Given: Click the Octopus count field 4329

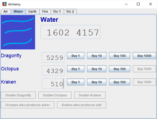Looking at the screenshot, I should coord(53,70).
